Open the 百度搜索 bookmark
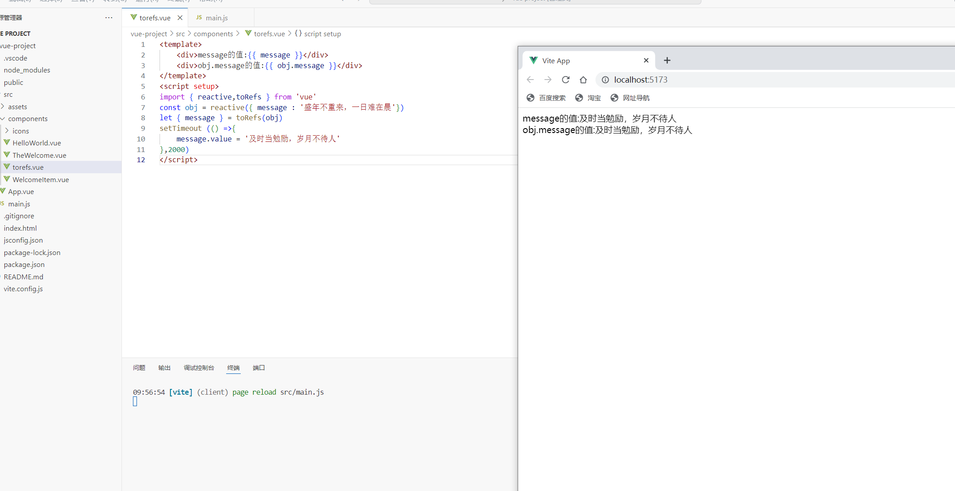Image resolution: width=955 pixels, height=491 pixels. click(546, 98)
